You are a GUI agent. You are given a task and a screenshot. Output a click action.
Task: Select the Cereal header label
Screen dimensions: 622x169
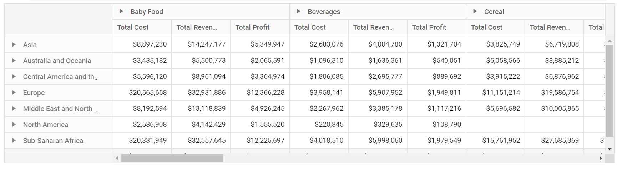point(494,12)
